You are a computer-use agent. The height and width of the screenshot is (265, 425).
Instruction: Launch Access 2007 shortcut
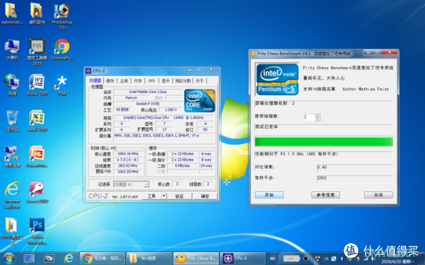tap(37, 192)
